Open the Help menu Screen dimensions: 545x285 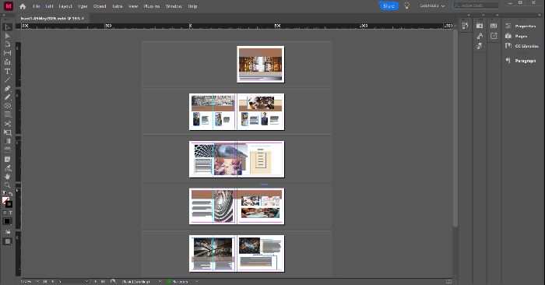(192, 6)
